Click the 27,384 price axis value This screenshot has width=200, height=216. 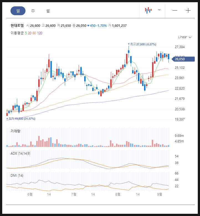[180, 47]
